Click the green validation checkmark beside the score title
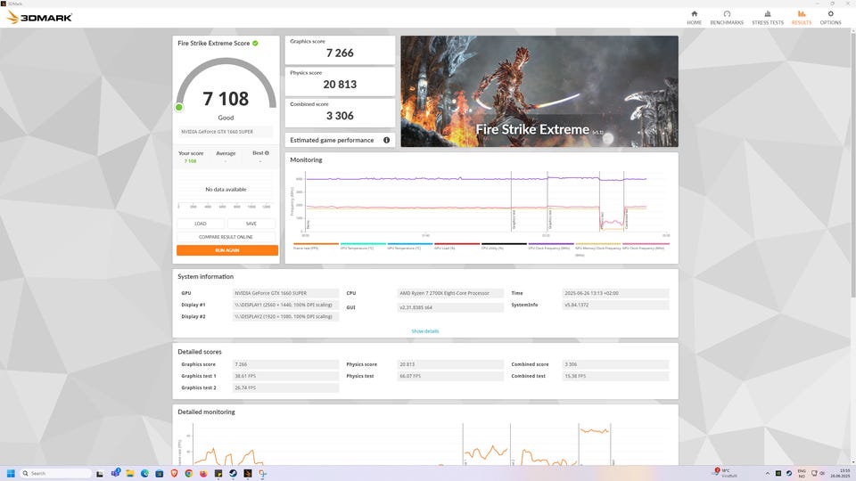 [x=255, y=43]
